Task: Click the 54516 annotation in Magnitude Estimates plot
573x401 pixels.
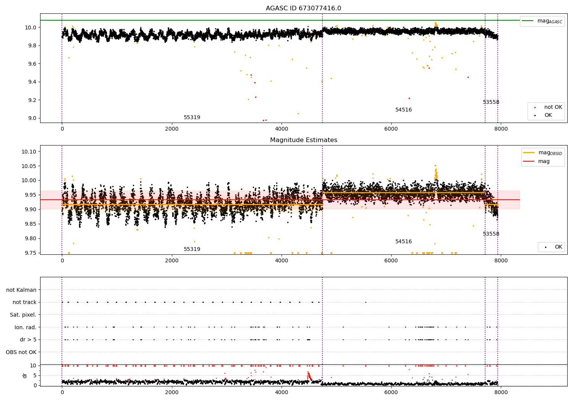Action: click(x=403, y=242)
